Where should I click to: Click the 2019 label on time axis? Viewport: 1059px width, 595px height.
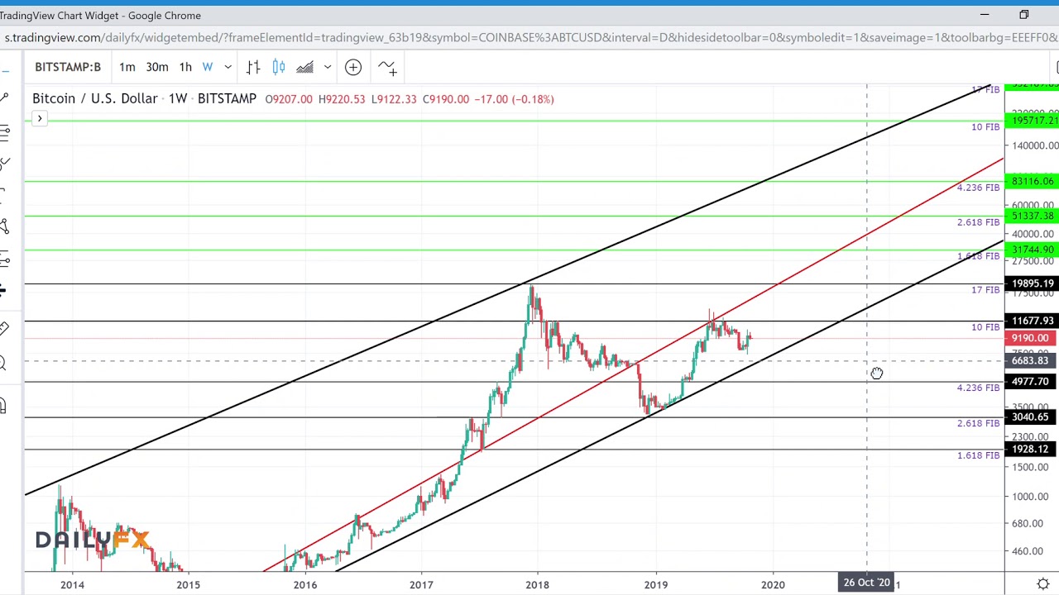(x=656, y=584)
